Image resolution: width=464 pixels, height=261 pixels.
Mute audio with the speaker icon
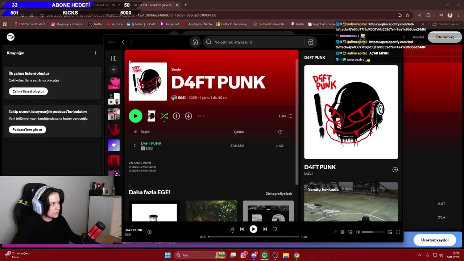[358, 232]
